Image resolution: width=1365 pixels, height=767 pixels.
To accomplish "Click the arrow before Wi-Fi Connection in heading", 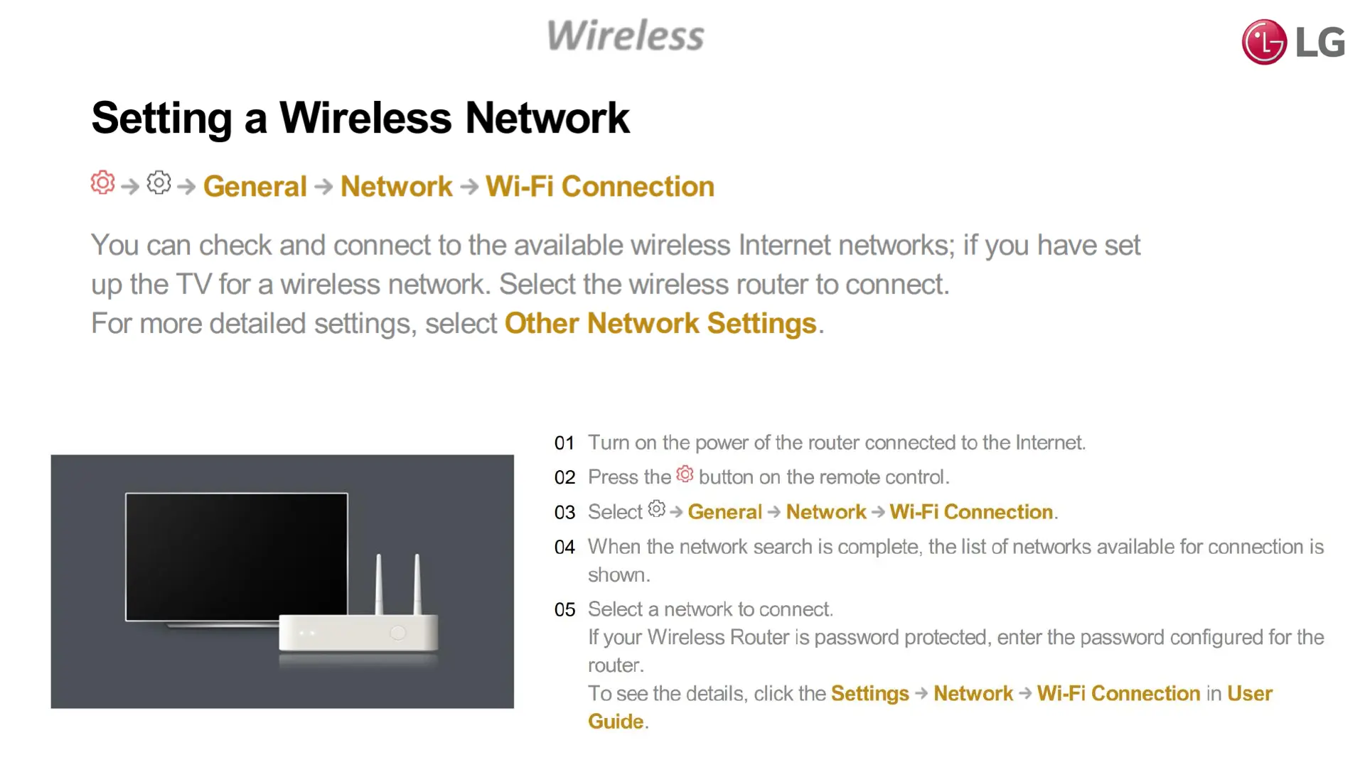I will pyautogui.click(x=469, y=187).
